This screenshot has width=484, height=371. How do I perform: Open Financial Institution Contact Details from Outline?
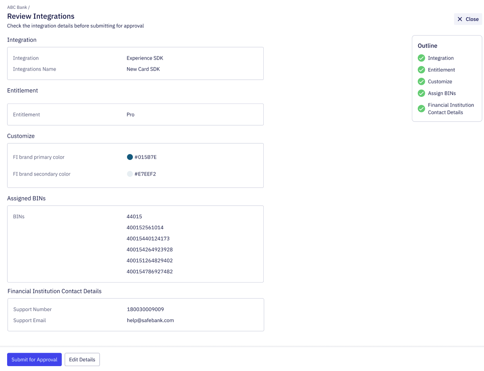tap(451, 108)
